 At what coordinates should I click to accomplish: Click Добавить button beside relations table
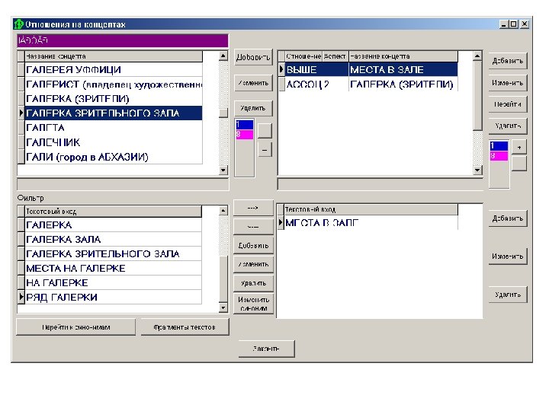pyautogui.click(x=508, y=61)
